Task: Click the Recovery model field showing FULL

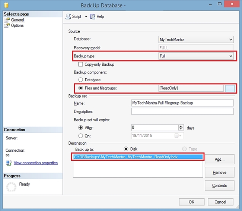Action: (196, 48)
